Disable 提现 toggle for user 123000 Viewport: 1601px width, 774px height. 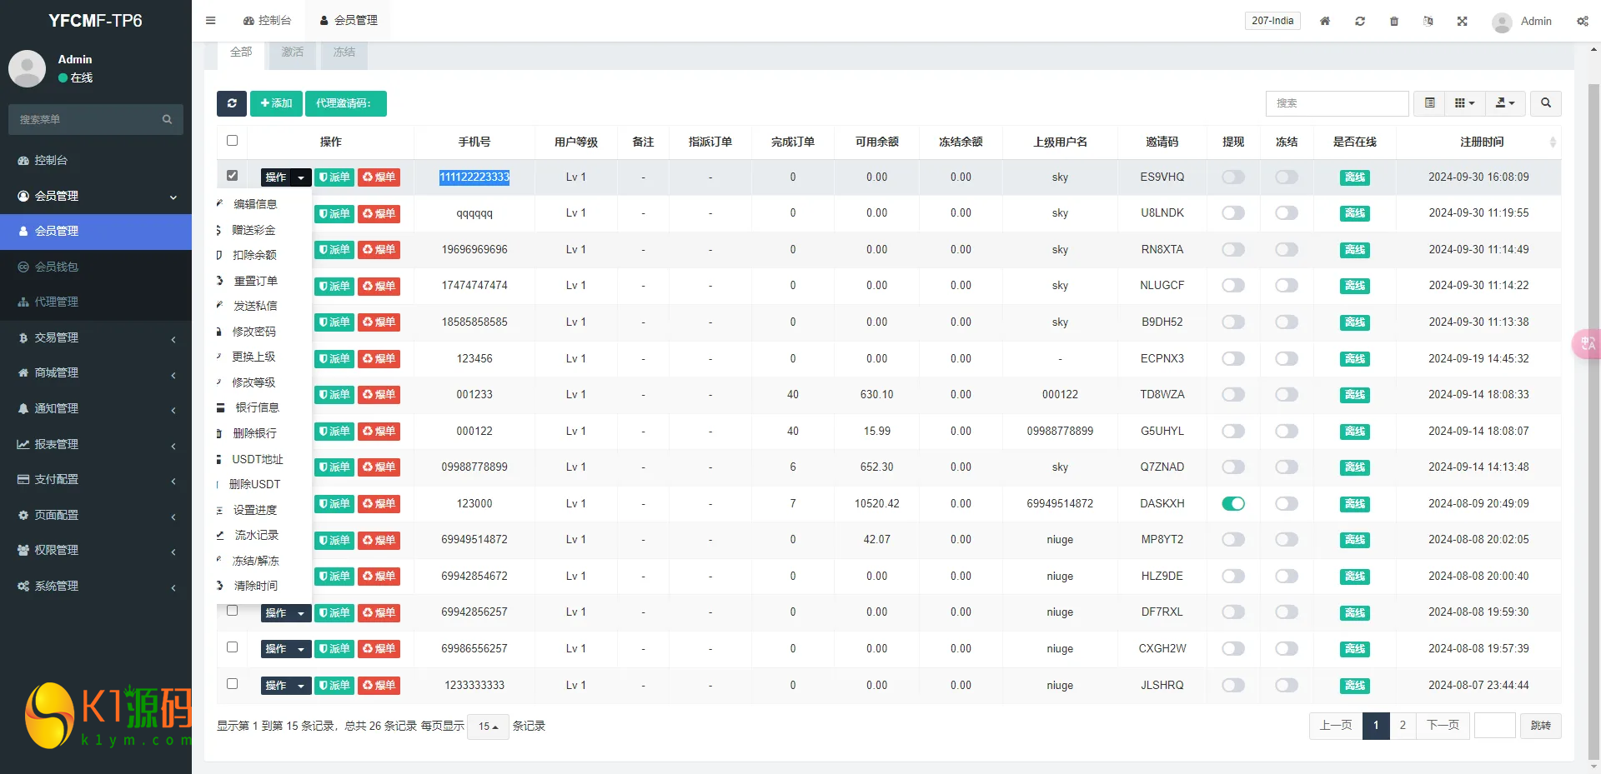1232,503
